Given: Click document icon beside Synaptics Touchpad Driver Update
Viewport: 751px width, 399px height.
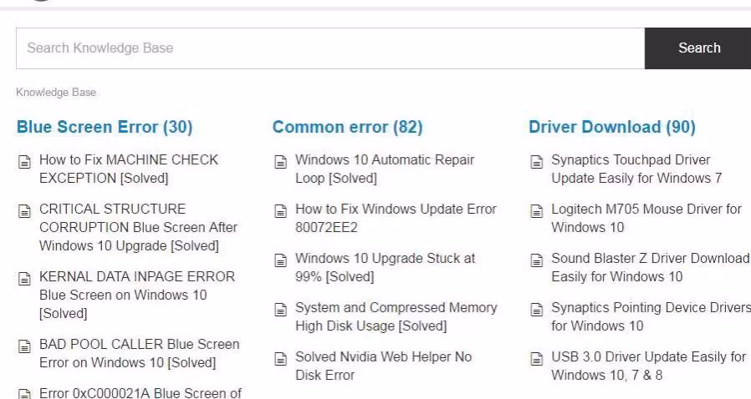Looking at the screenshot, I should pyautogui.click(x=537, y=162).
